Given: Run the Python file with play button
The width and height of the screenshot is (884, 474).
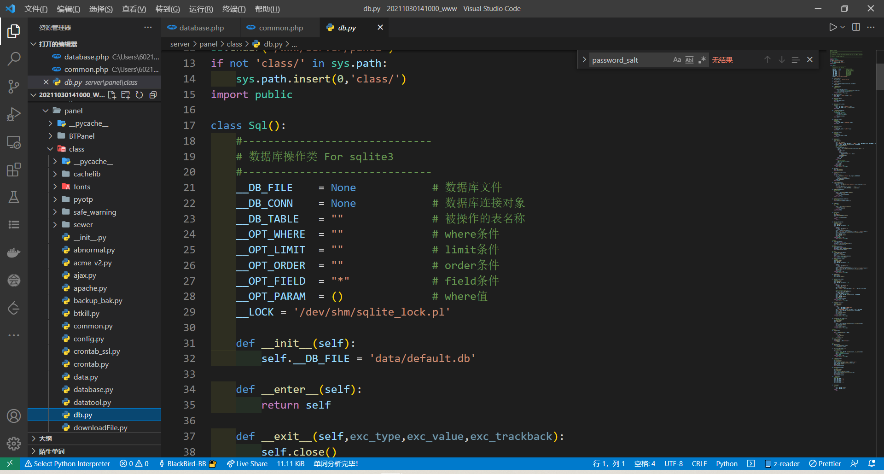Looking at the screenshot, I should [832, 27].
